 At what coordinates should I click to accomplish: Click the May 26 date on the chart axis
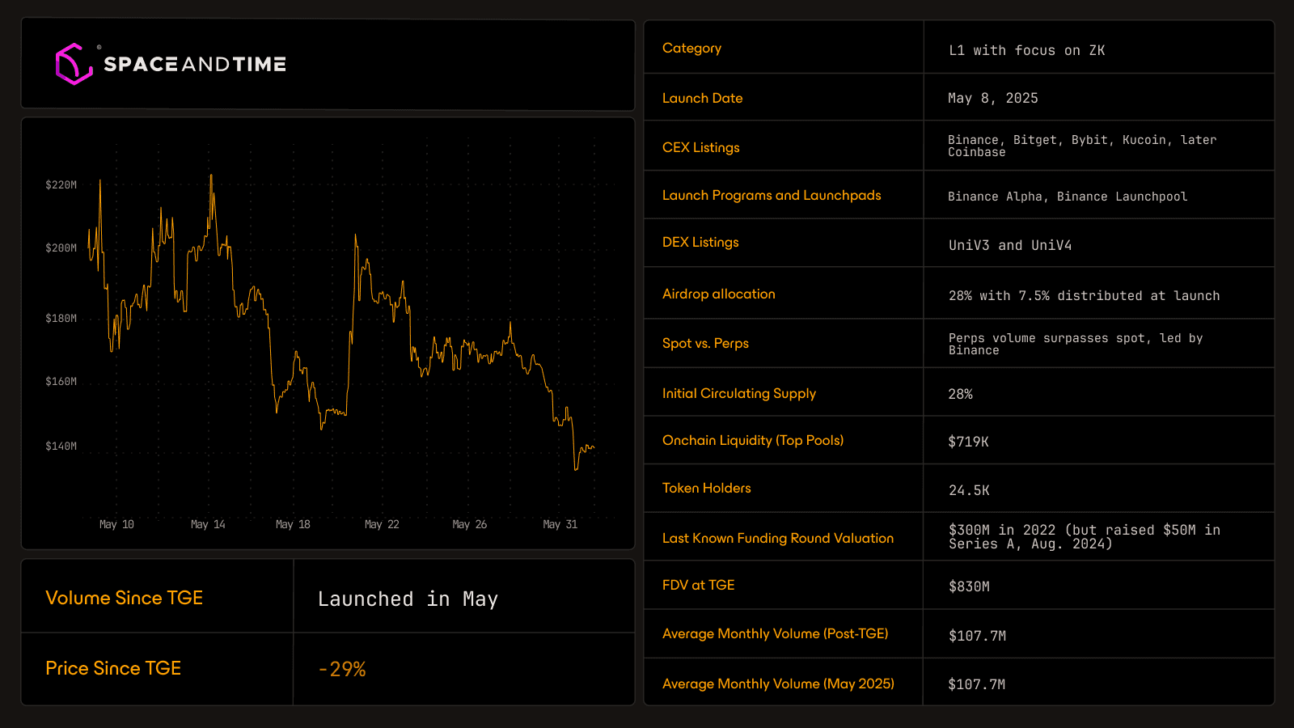pos(470,525)
